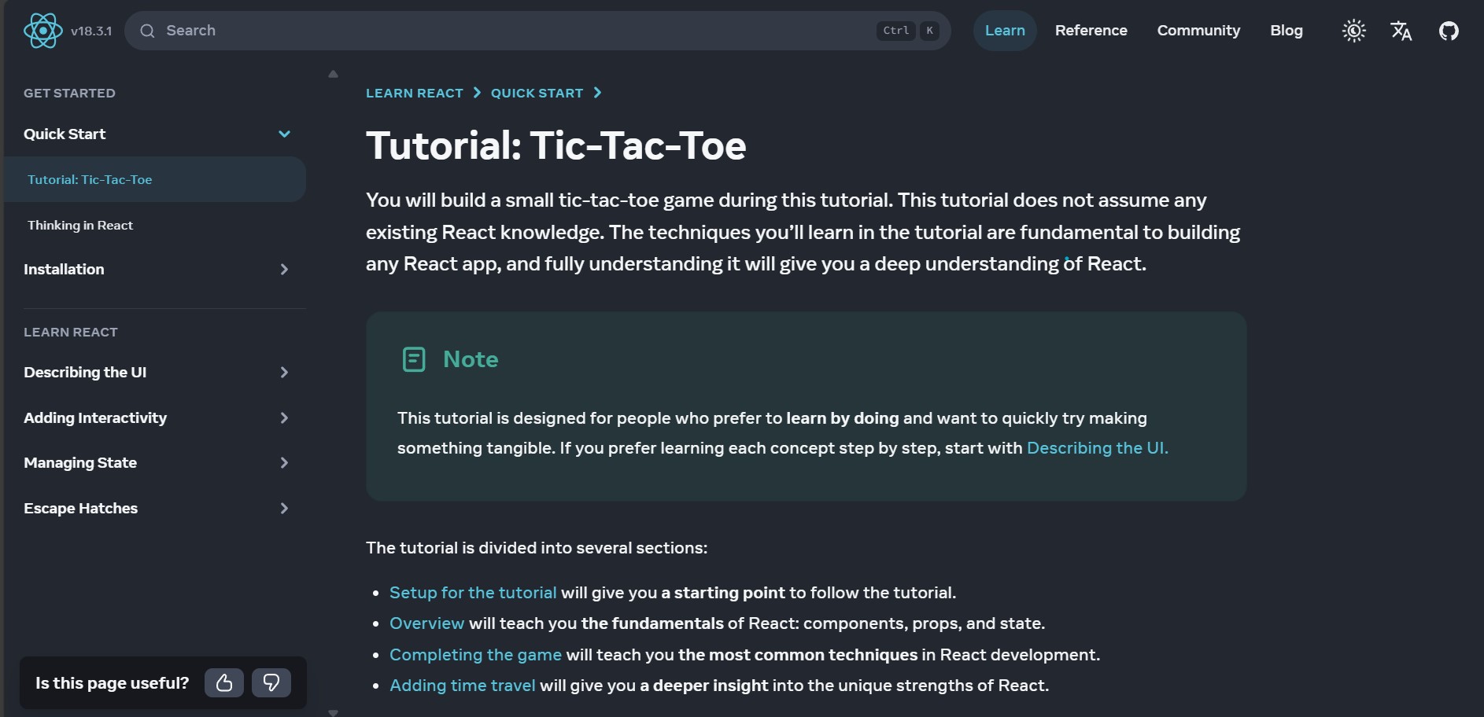This screenshot has height=717, width=1484.
Task: Click the Note icon in callout
Action: point(414,359)
